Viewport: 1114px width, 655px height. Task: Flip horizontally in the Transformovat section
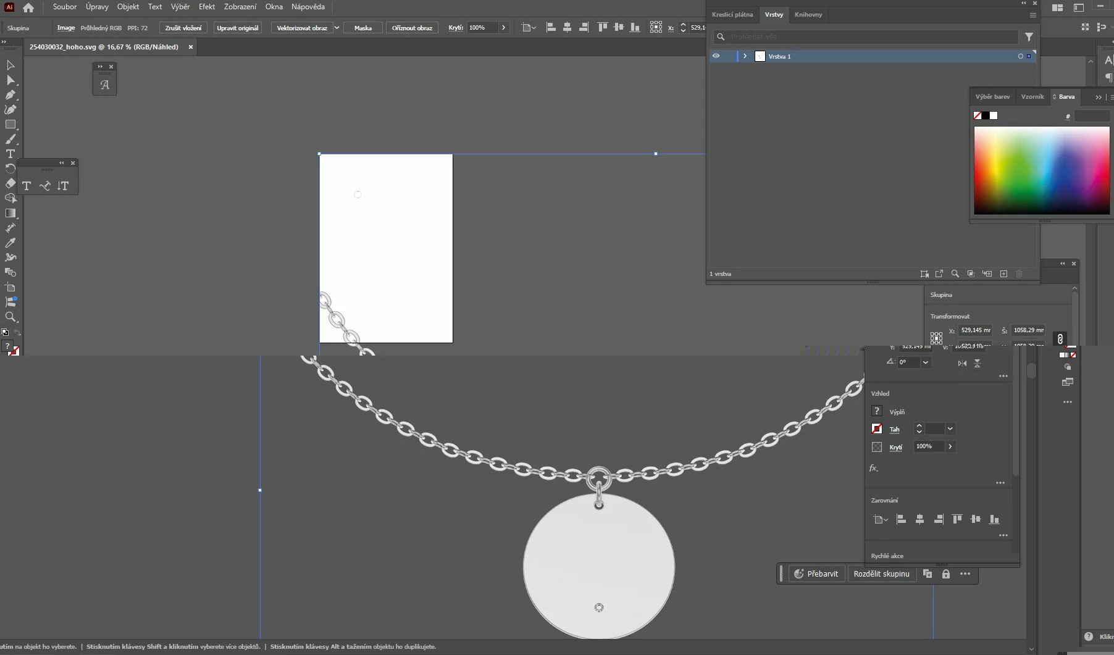click(962, 363)
